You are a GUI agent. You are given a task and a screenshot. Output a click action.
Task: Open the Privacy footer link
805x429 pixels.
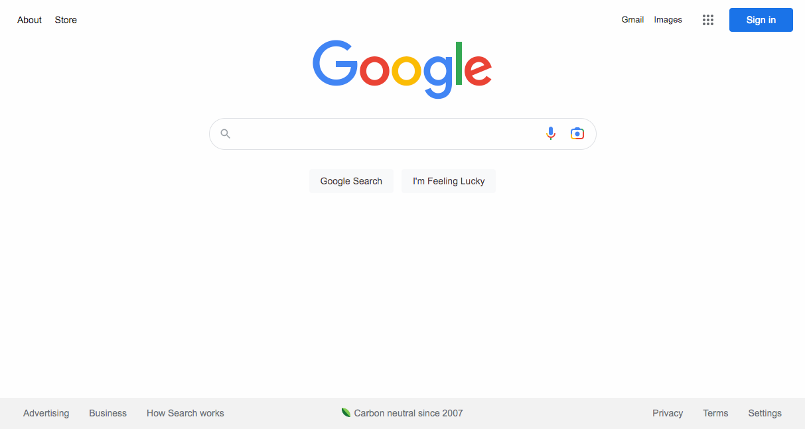(x=668, y=413)
